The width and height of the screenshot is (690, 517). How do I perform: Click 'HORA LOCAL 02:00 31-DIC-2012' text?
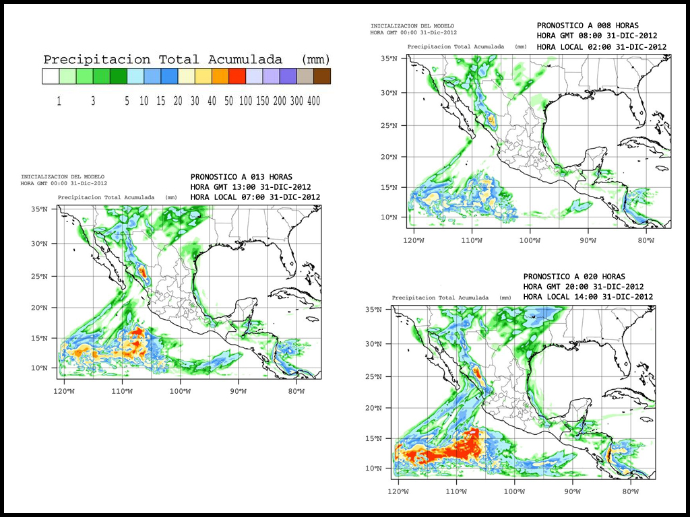601,47
